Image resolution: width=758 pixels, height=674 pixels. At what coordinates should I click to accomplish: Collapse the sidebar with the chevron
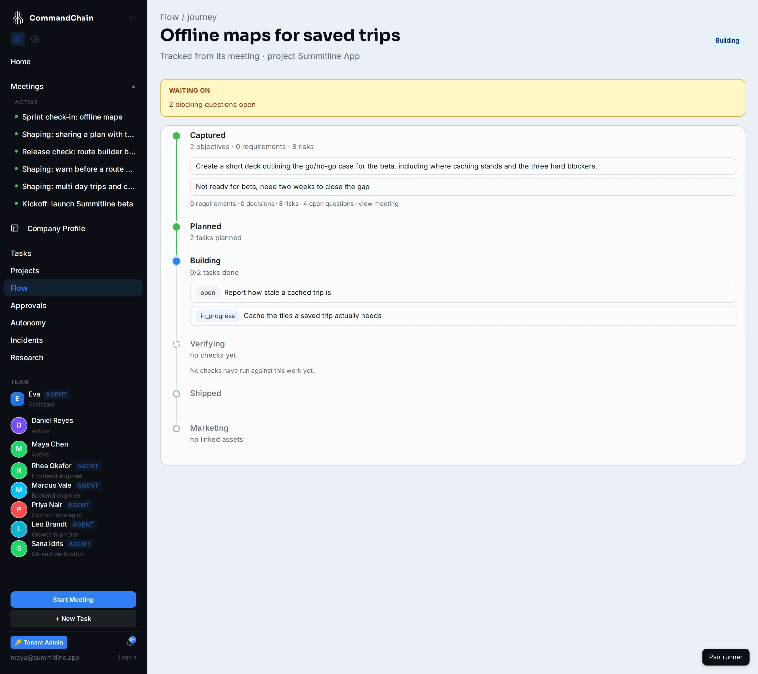click(131, 18)
